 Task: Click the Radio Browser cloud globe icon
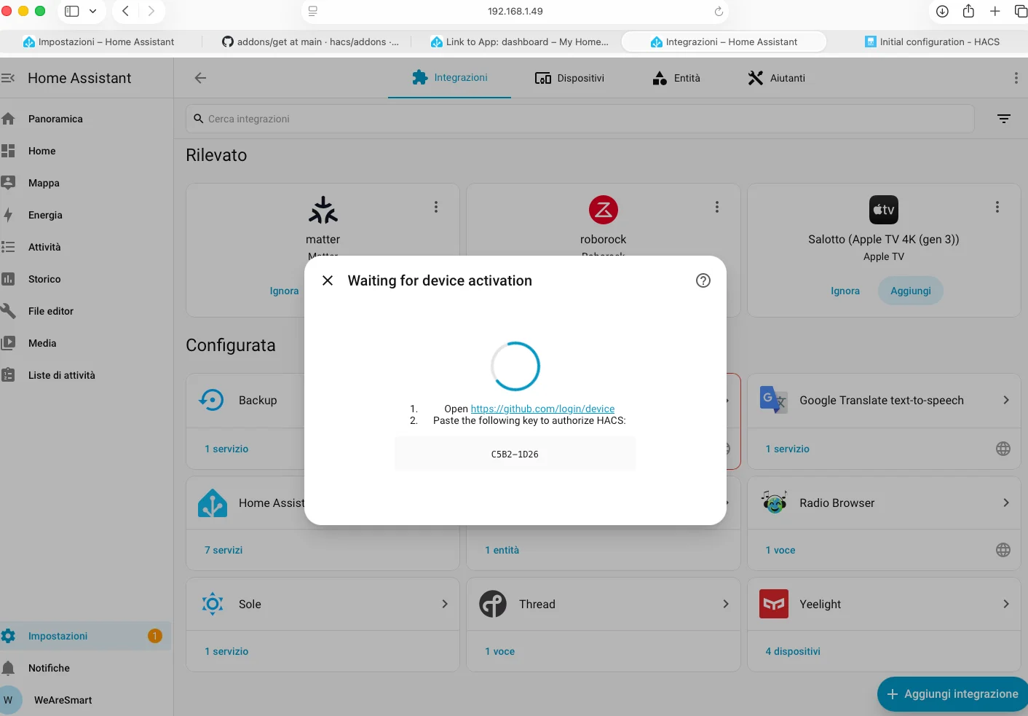[x=1003, y=550]
